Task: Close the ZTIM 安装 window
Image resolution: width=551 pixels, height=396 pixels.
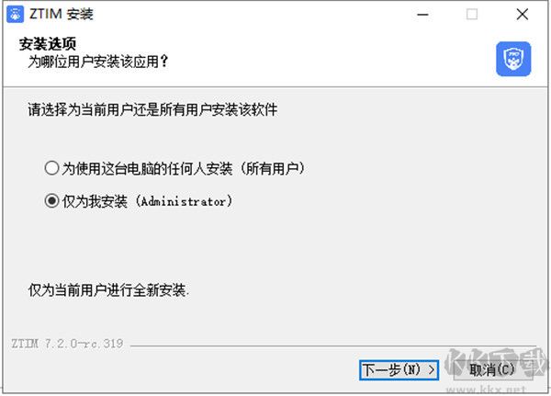Action: coord(523,15)
